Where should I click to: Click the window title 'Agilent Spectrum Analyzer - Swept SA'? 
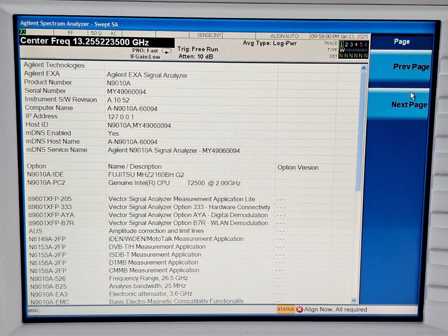[69, 24]
